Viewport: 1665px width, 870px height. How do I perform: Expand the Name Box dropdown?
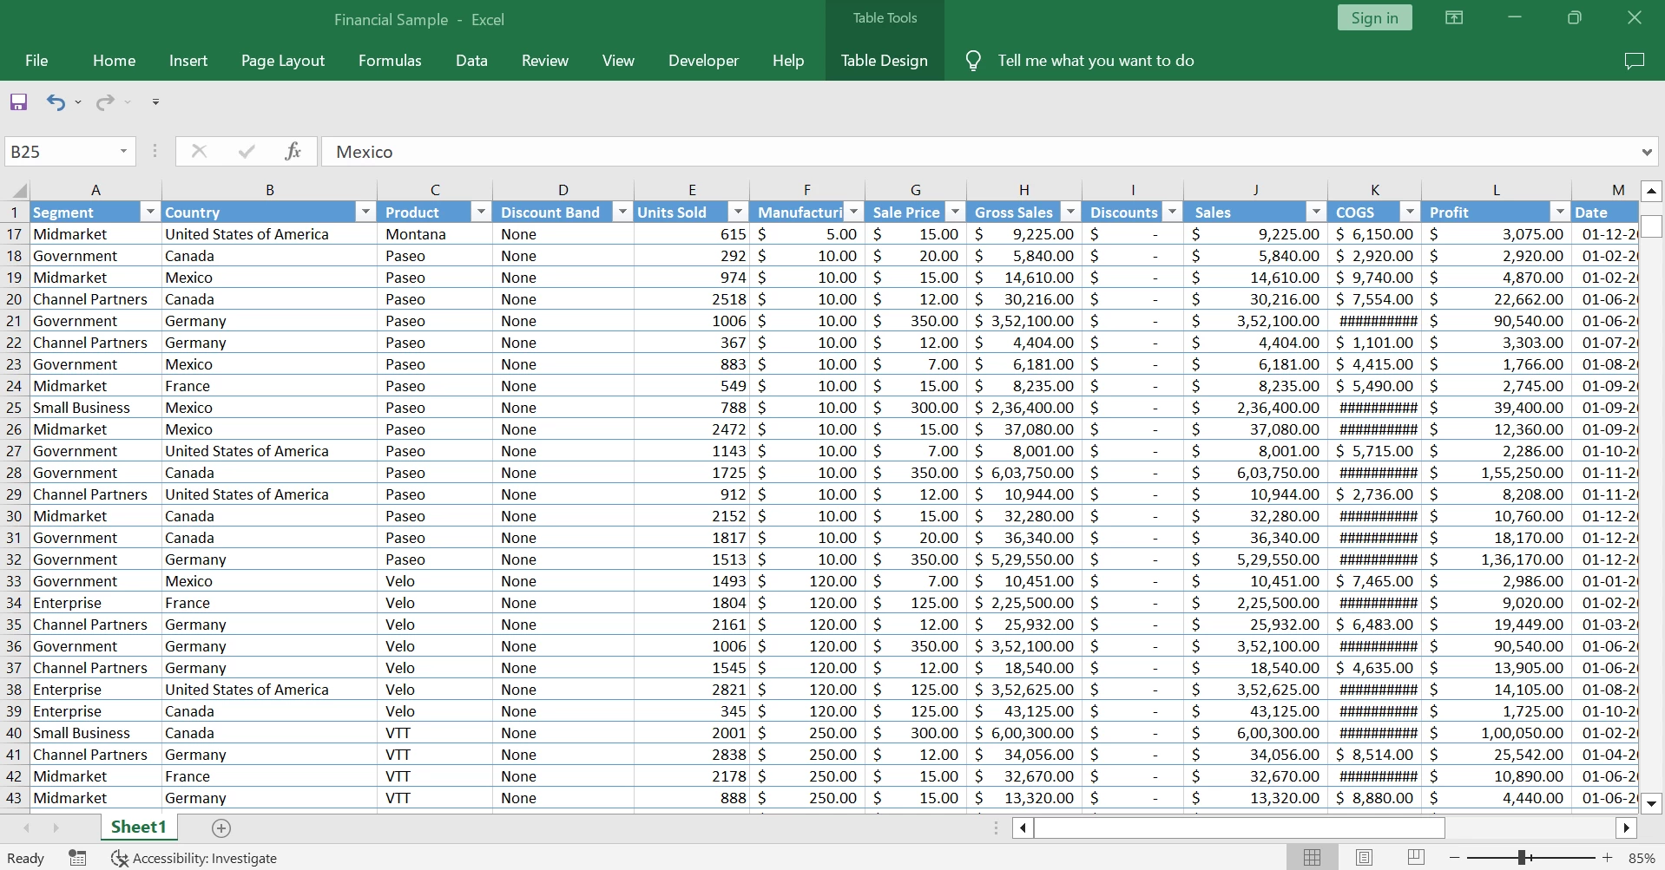pyautogui.click(x=123, y=152)
